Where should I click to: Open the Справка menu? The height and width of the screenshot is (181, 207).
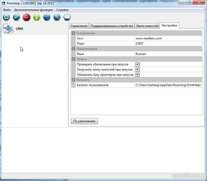[x=62, y=10]
